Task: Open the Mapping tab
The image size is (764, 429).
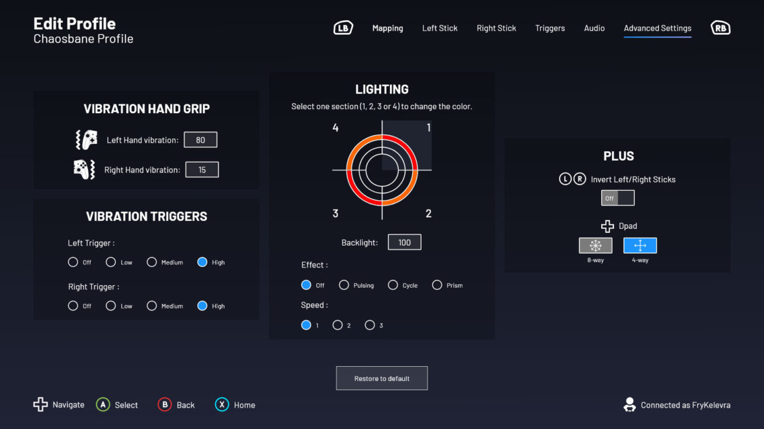Action: [x=387, y=28]
